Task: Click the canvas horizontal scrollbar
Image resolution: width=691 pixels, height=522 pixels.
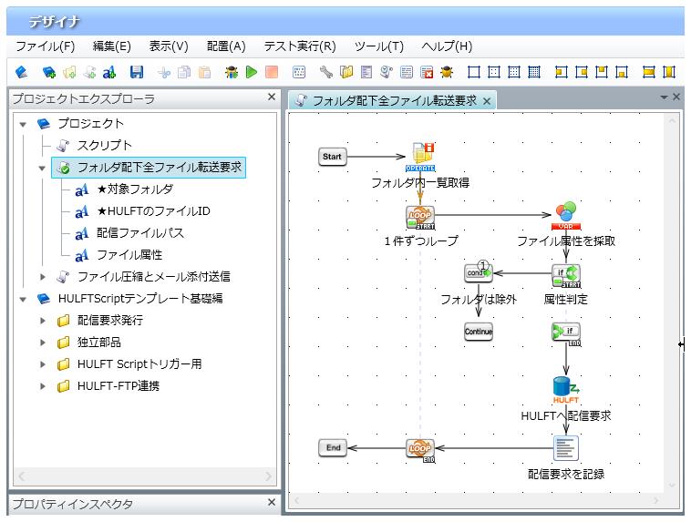Action: click(x=477, y=500)
